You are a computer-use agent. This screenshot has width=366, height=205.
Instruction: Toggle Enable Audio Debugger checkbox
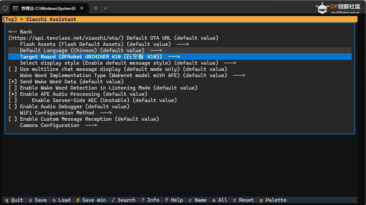[x=12, y=107]
